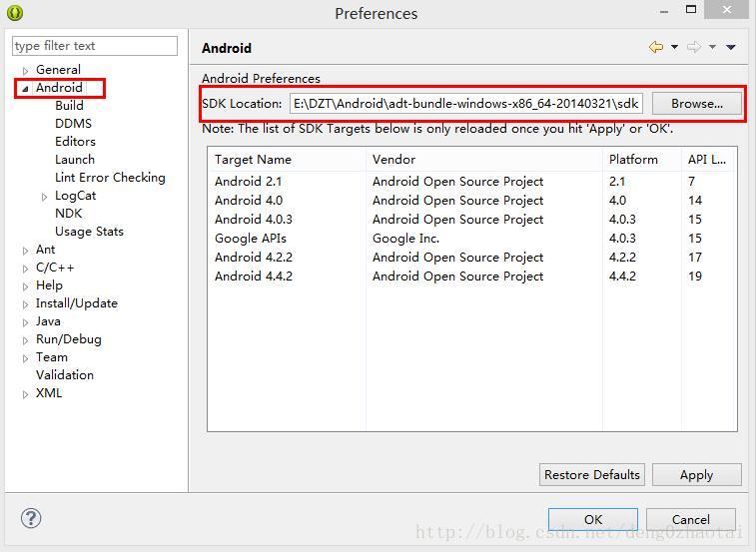The height and width of the screenshot is (552, 756).
Task: Click the Apply button
Action: tap(697, 475)
